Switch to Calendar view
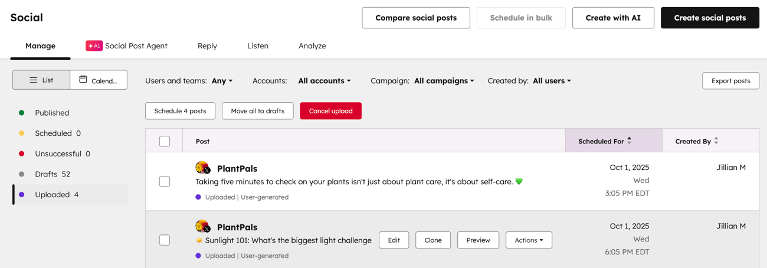 tap(99, 80)
